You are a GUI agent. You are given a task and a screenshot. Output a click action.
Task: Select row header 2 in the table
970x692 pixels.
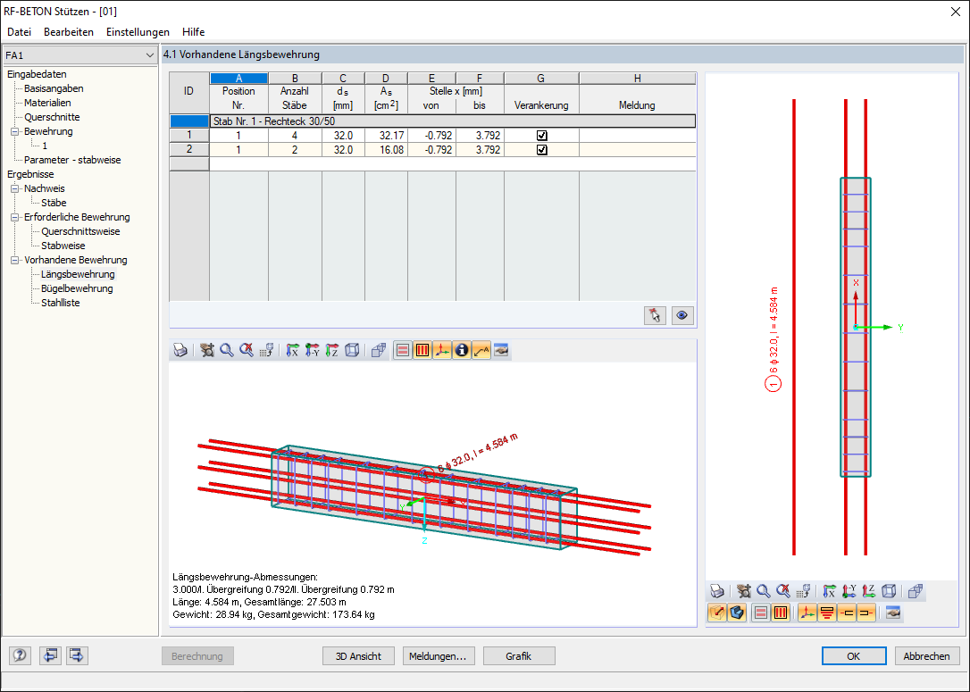(189, 150)
